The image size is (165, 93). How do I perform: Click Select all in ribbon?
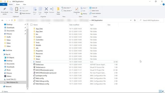pyautogui.click(x=93, y=8)
